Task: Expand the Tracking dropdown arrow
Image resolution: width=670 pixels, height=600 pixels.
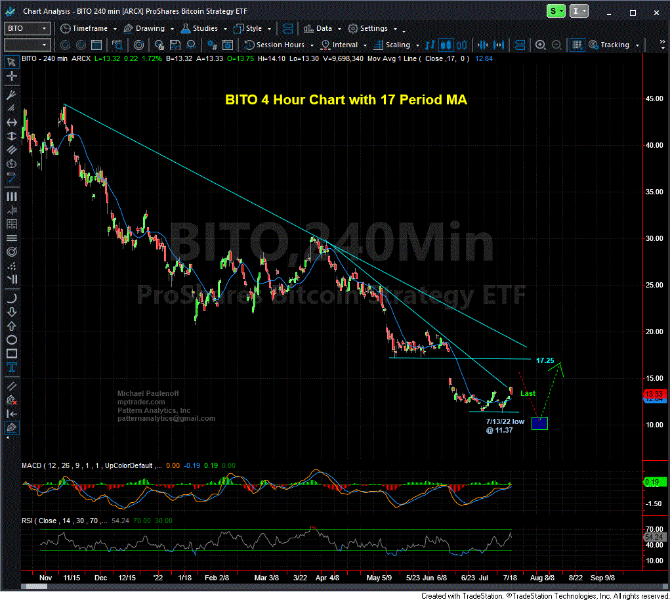Action: 637,45
